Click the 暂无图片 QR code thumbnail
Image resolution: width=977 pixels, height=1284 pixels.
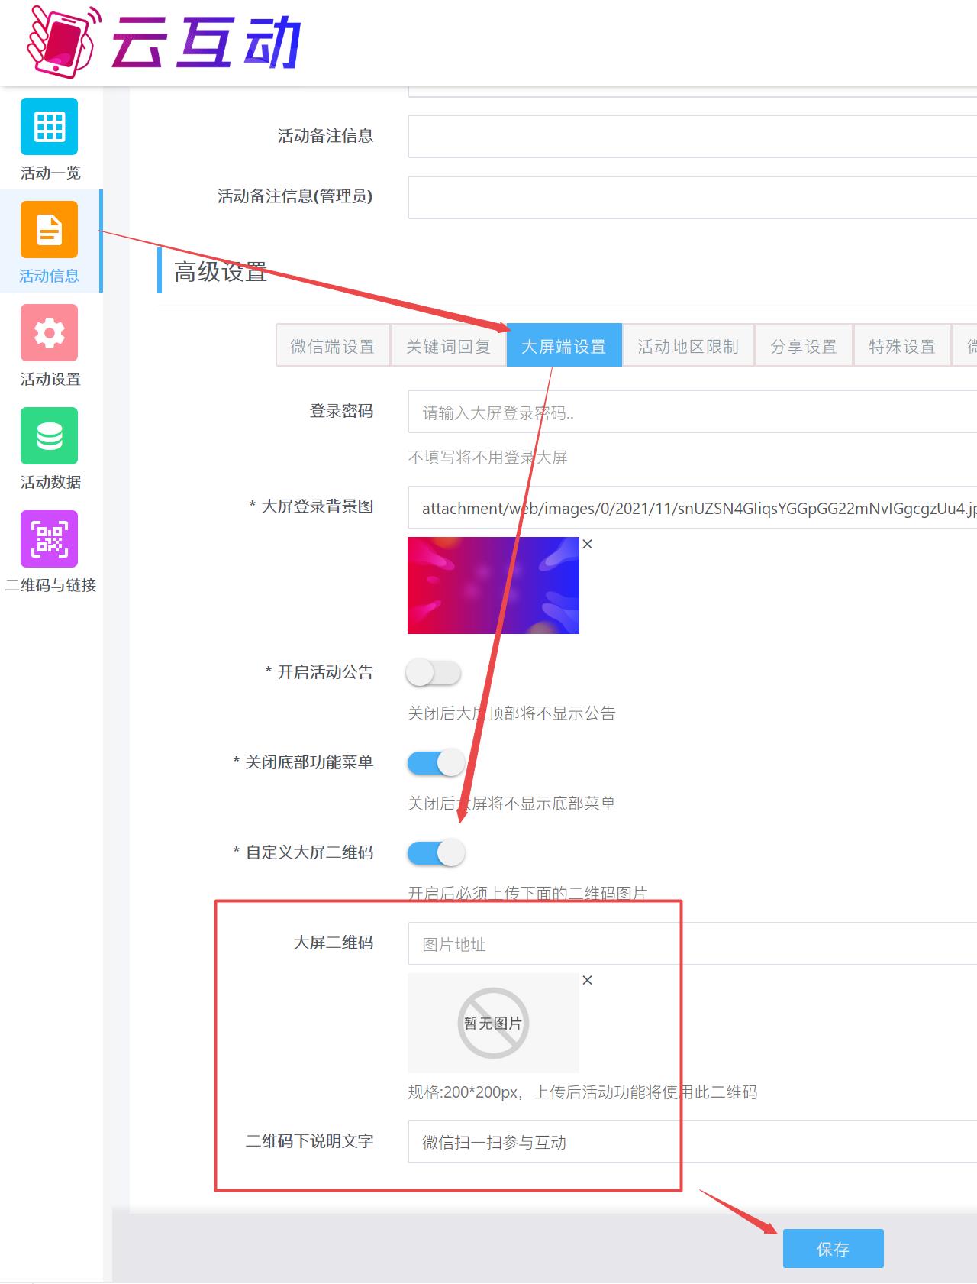click(x=493, y=1023)
